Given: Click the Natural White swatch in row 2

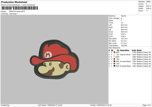Looking at the screenshot, I should coord(115,55).
